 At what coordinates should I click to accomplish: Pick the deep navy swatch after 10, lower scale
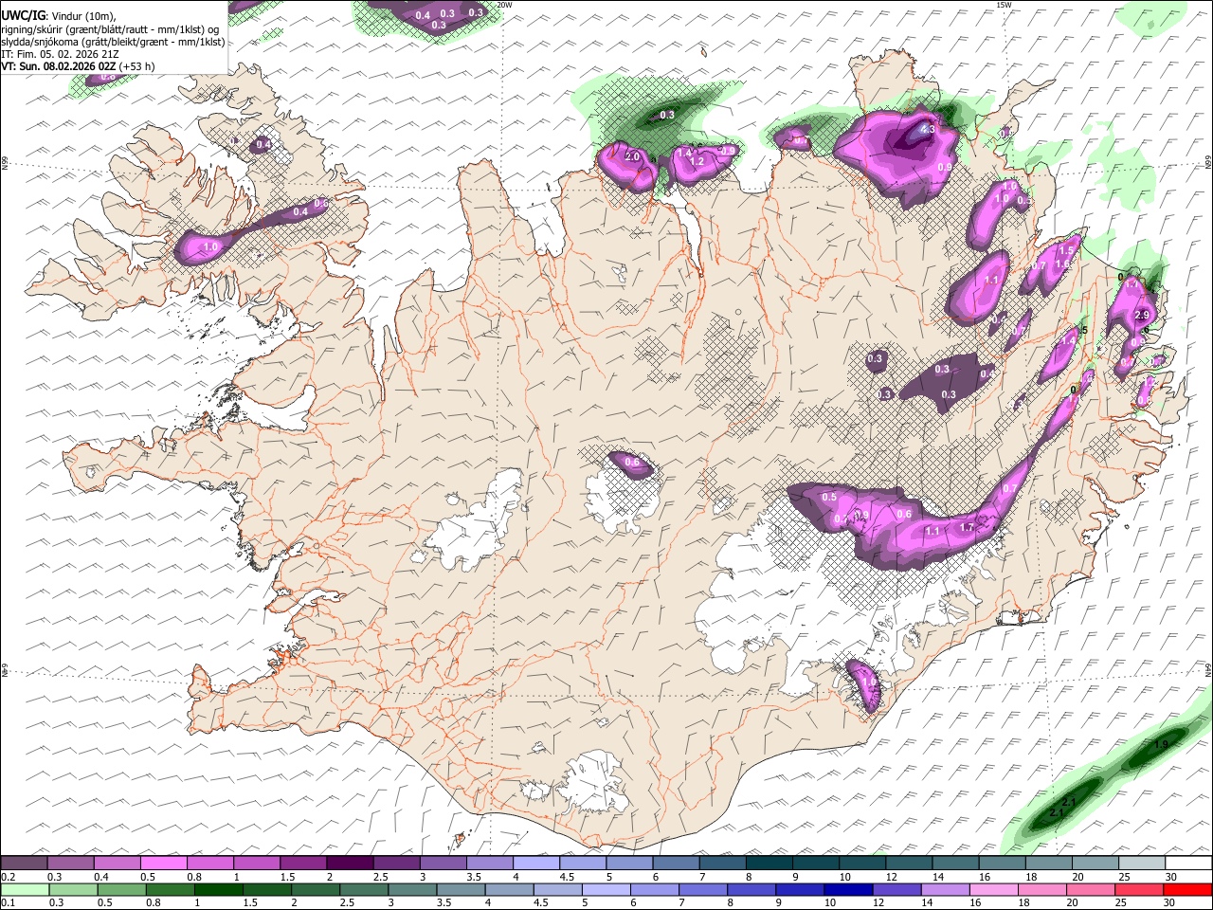[847, 889]
